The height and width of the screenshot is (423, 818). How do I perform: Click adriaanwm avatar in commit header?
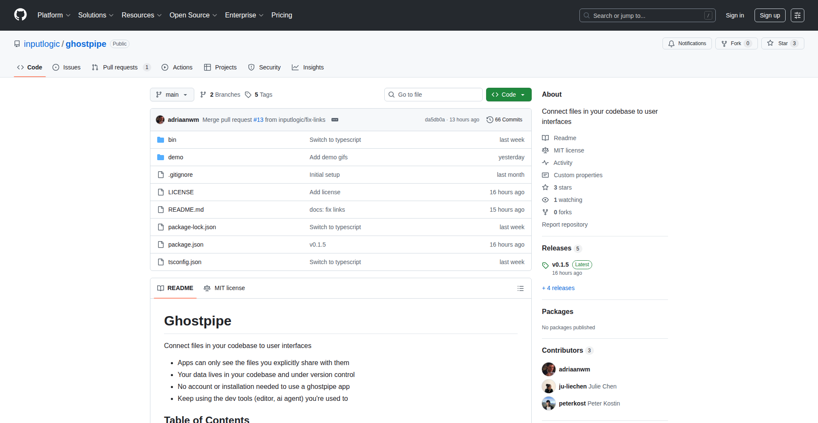coord(160,120)
